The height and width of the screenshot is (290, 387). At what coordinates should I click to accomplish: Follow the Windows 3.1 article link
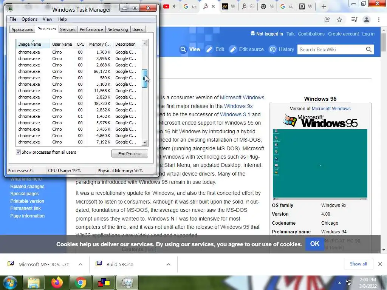pyautogui.click(x=235, y=115)
